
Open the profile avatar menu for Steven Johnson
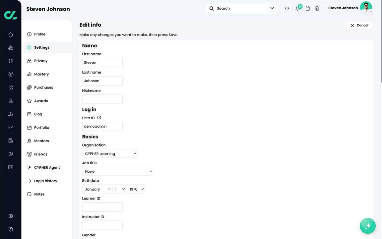point(366,7)
